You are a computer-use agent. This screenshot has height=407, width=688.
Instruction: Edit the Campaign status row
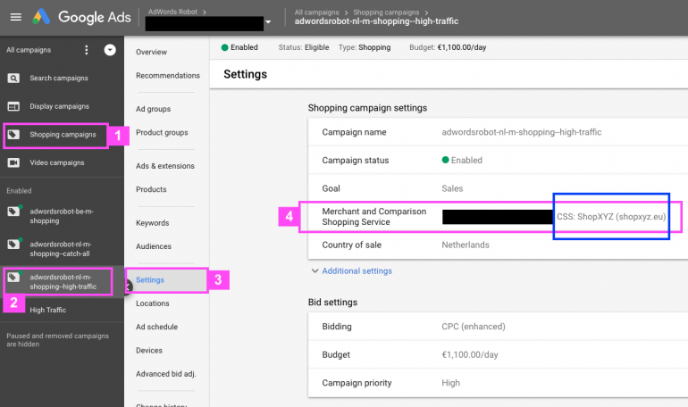coord(498,161)
